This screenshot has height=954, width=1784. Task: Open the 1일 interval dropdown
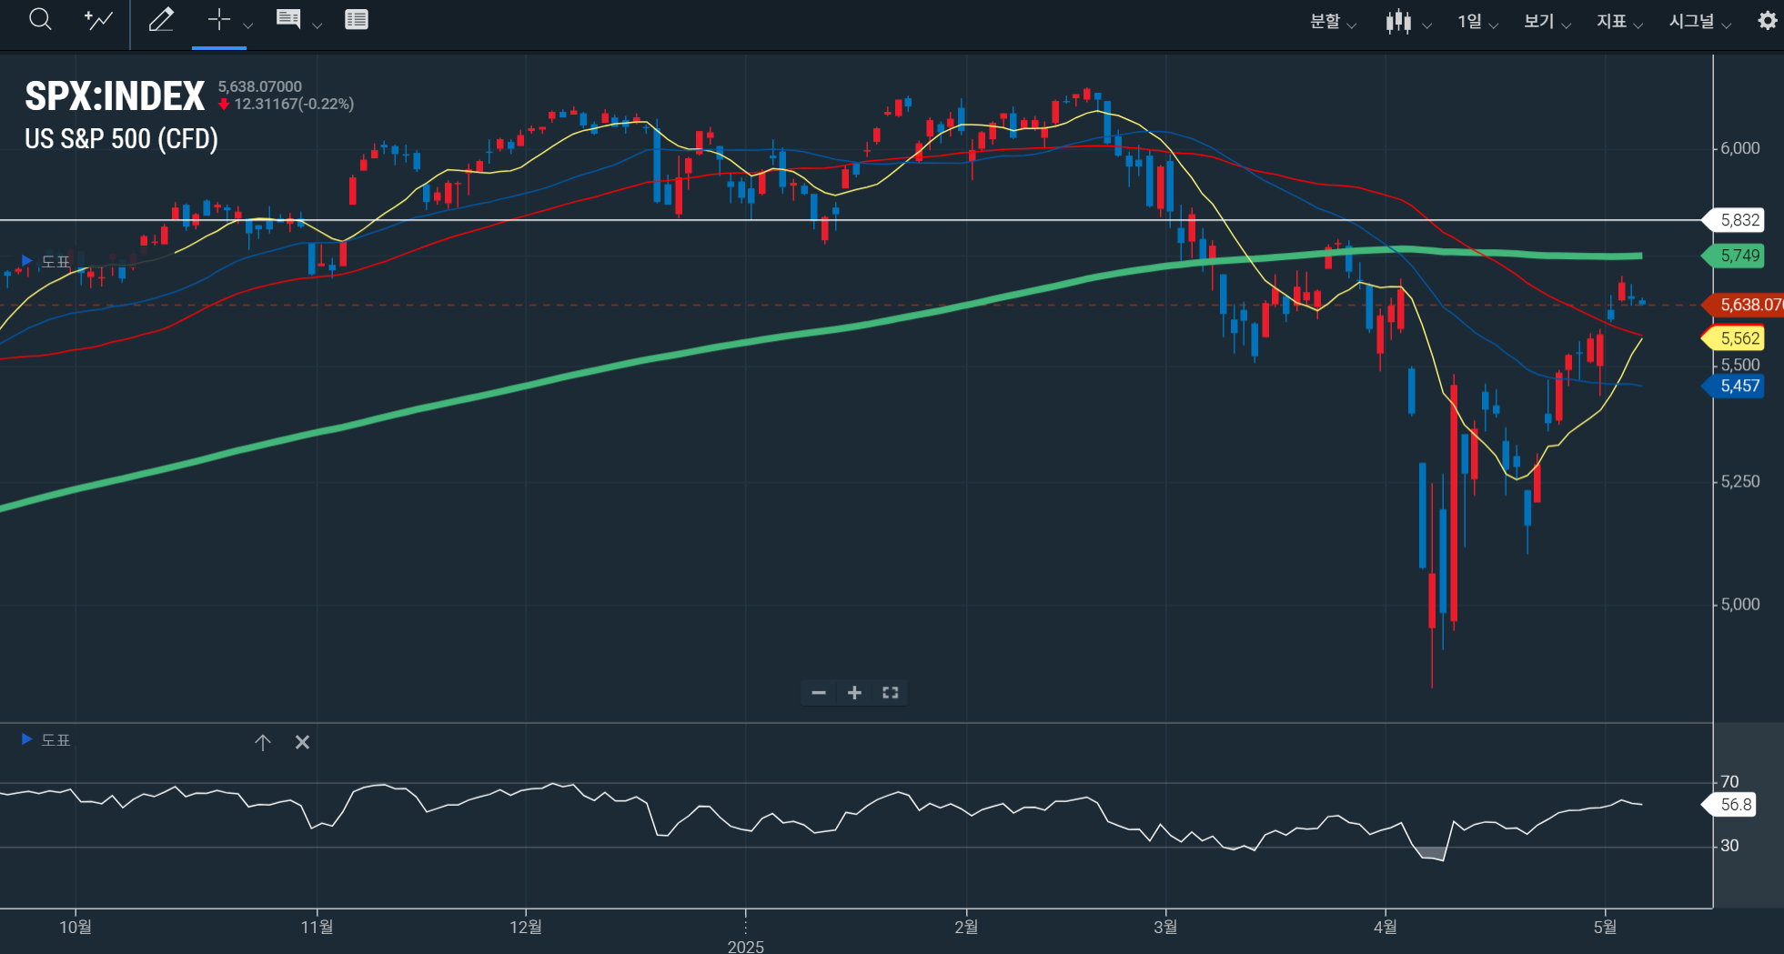pyautogui.click(x=1477, y=22)
